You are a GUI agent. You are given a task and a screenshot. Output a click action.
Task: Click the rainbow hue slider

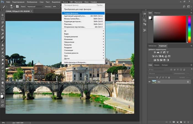coord(189,29)
